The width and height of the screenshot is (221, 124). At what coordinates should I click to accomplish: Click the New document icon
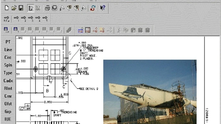tap(7, 8)
